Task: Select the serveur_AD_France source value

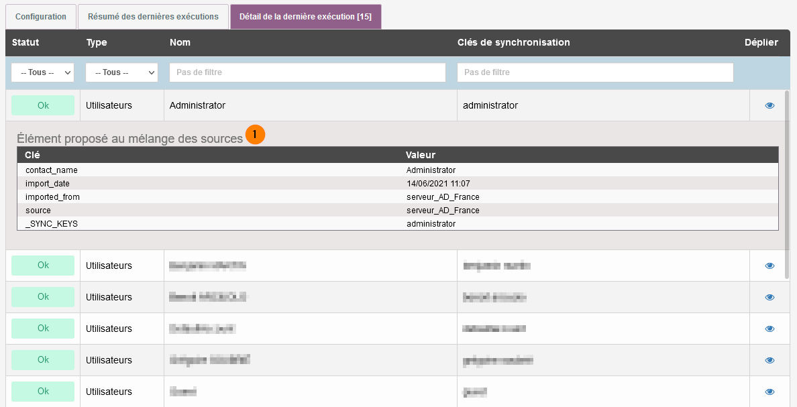Action: coord(443,211)
